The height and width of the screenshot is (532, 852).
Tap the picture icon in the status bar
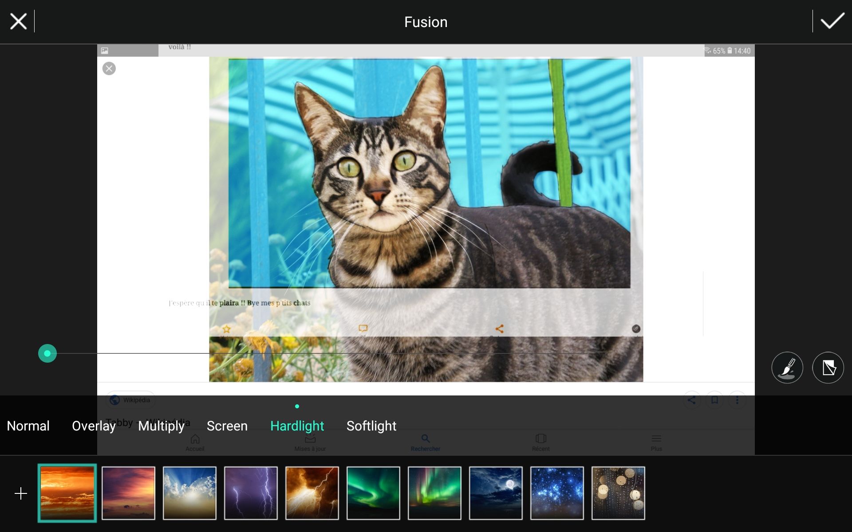(x=105, y=51)
